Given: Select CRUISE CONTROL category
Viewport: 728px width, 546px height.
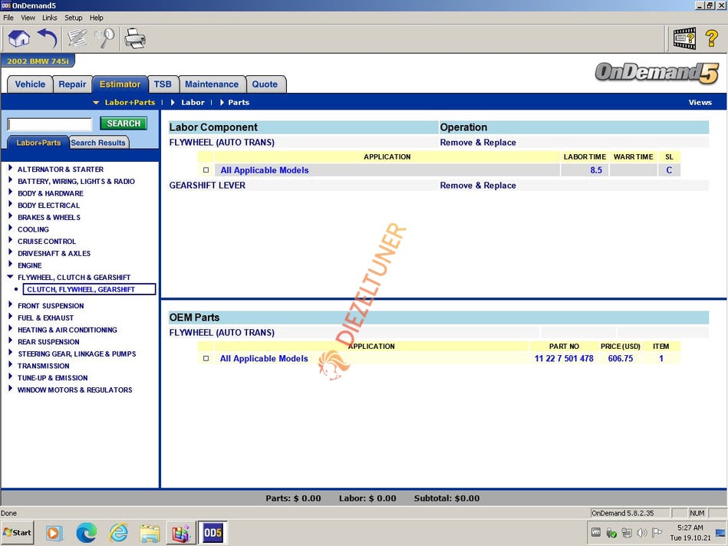Looking at the screenshot, I should pyautogui.click(x=47, y=242).
